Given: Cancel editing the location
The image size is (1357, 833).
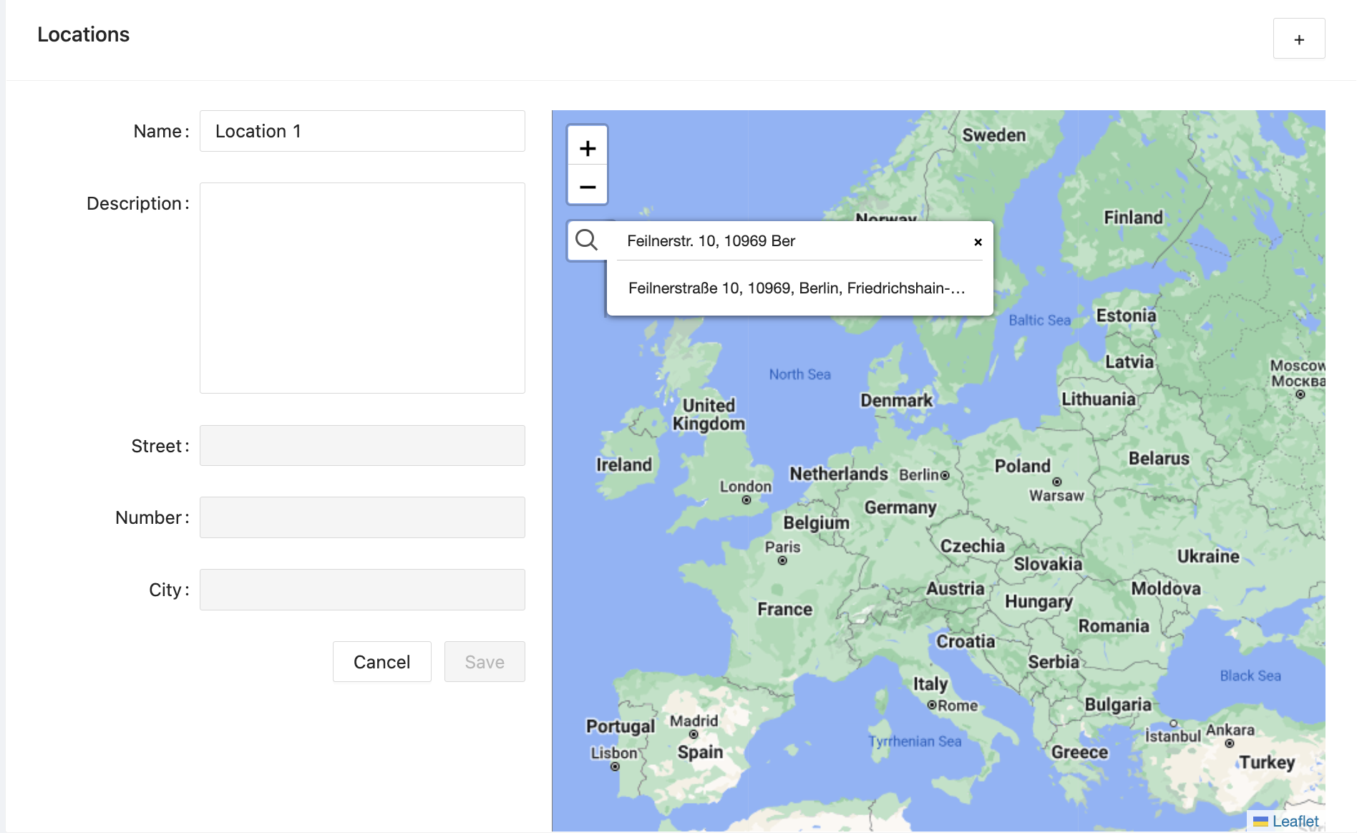Looking at the screenshot, I should [382, 662].
